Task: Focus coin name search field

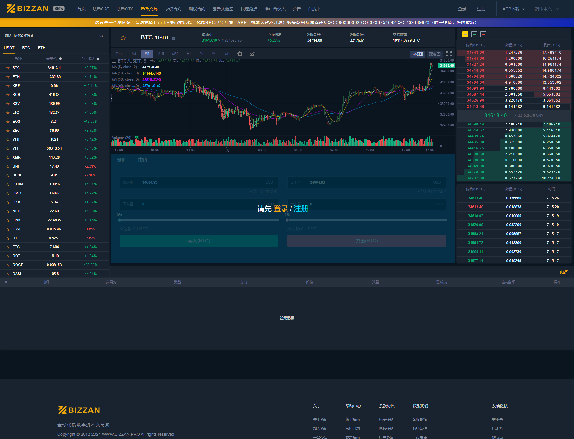Action: (54, 36)
